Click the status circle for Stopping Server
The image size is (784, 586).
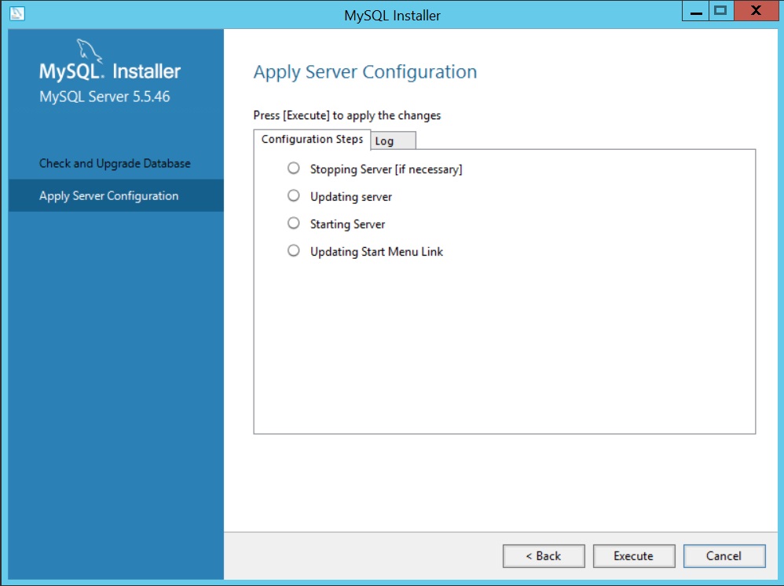(x=293, y=168)
